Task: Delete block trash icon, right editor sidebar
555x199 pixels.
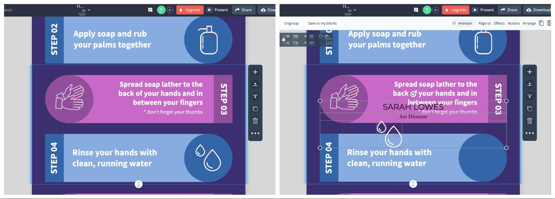Action: tap(529, 121)
